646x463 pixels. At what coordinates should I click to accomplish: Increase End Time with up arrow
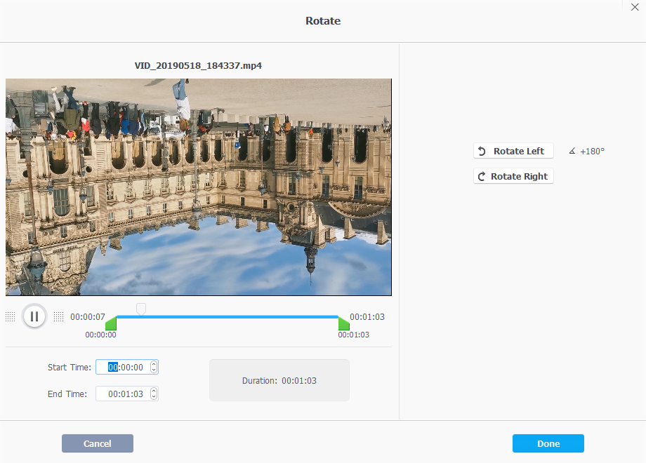[154, 391]
